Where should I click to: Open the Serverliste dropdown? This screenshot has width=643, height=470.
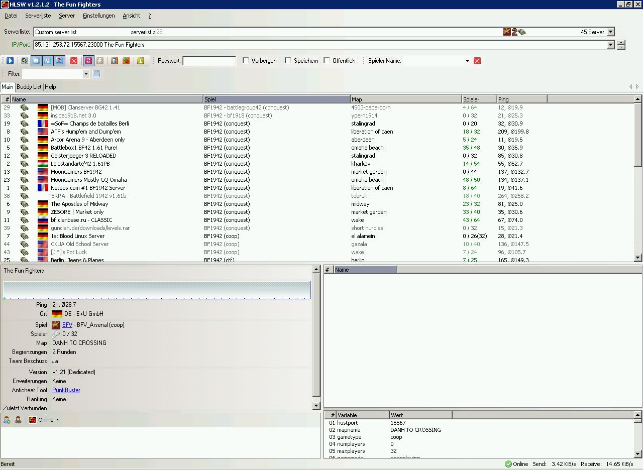click(x=610, y=32)
